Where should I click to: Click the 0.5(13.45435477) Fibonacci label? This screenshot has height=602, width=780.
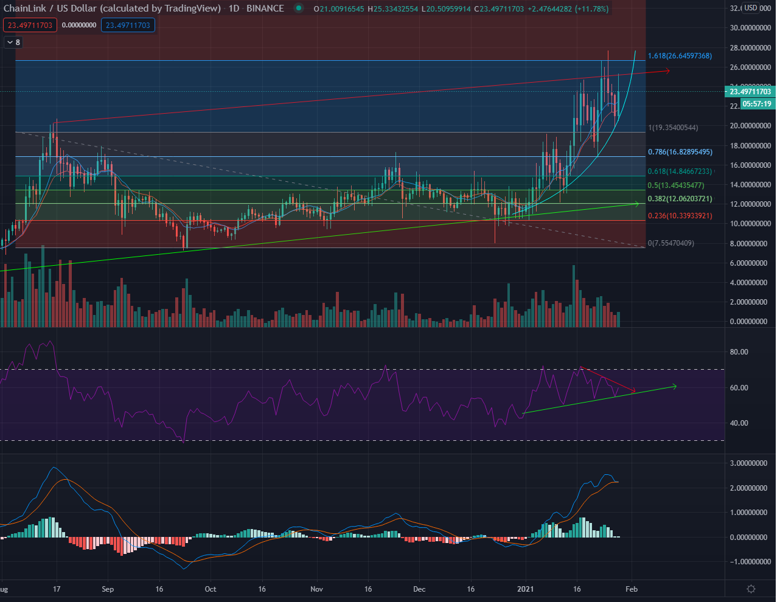676,185
